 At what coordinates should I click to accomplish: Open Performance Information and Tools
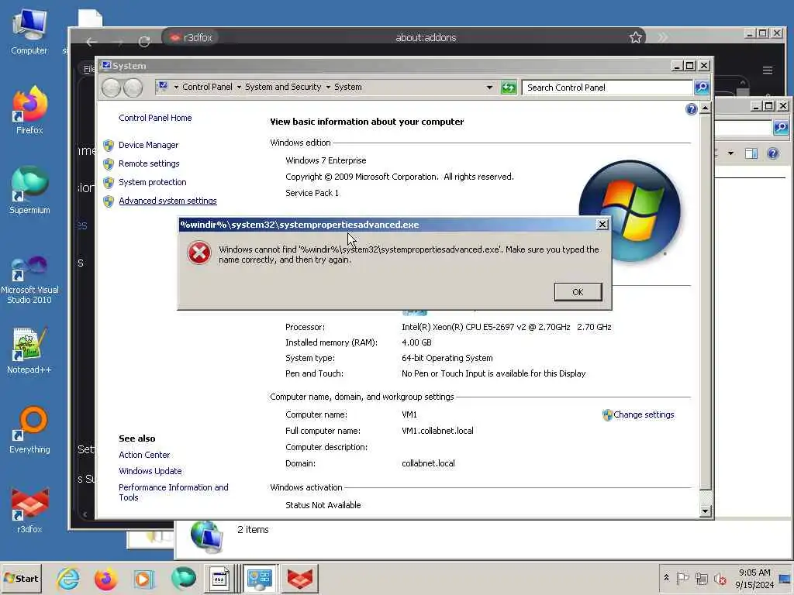pos(173,492)
